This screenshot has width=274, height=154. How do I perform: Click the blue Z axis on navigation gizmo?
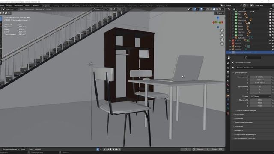tap(218, 18)
